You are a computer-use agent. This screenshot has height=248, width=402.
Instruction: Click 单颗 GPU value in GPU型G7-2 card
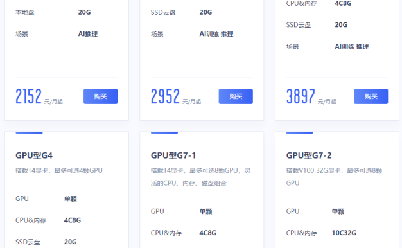338,211
